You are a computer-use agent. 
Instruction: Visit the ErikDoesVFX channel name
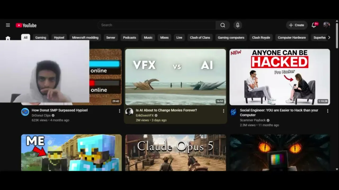(x=145, y=116)
